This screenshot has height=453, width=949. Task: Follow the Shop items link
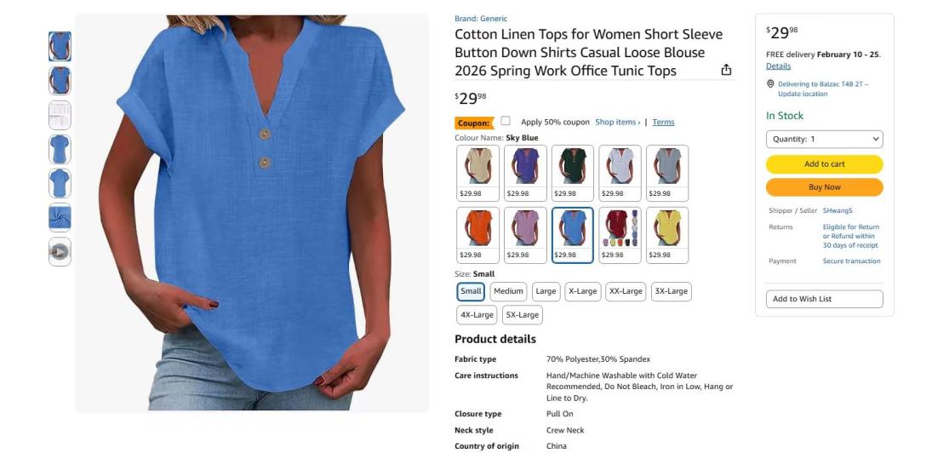[x=617, y=123]
